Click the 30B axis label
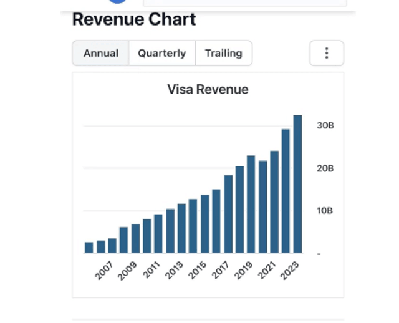399x323 pixels. tap(325, 125)
